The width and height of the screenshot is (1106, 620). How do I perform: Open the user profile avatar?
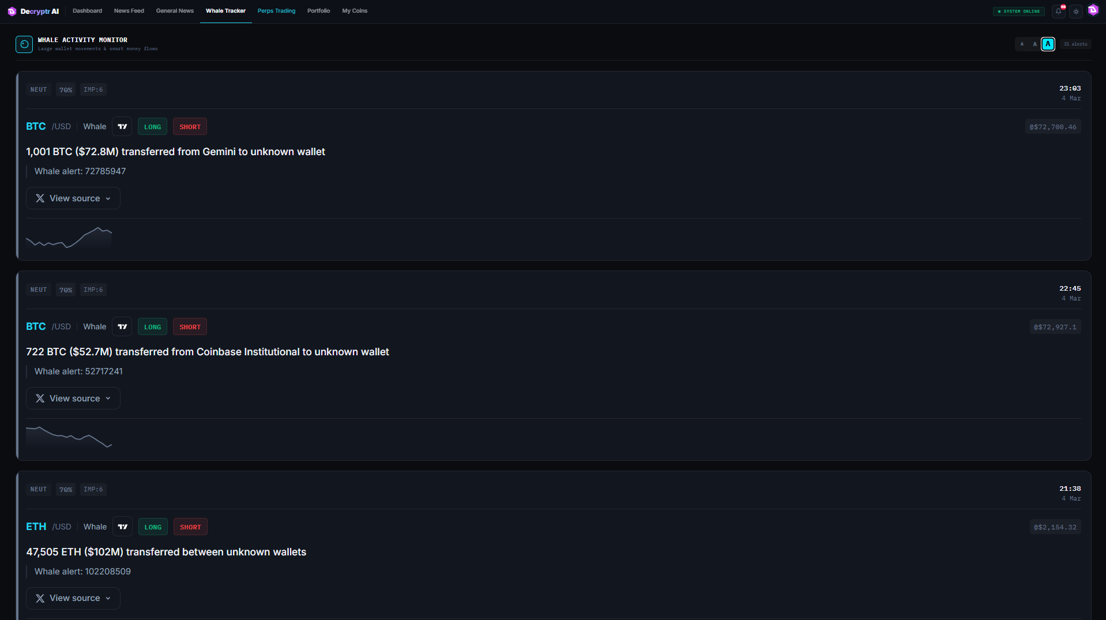[x=1093, y=10]
